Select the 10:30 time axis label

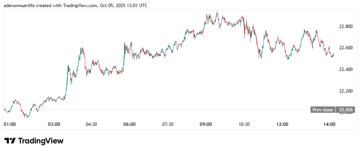(x=244, y=124)
